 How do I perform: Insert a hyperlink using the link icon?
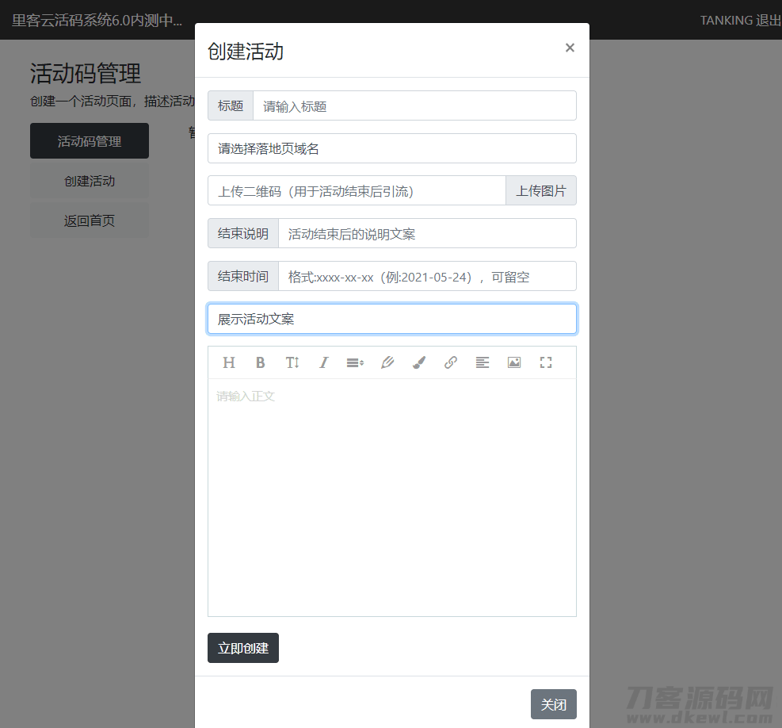(x=450, y=362)
